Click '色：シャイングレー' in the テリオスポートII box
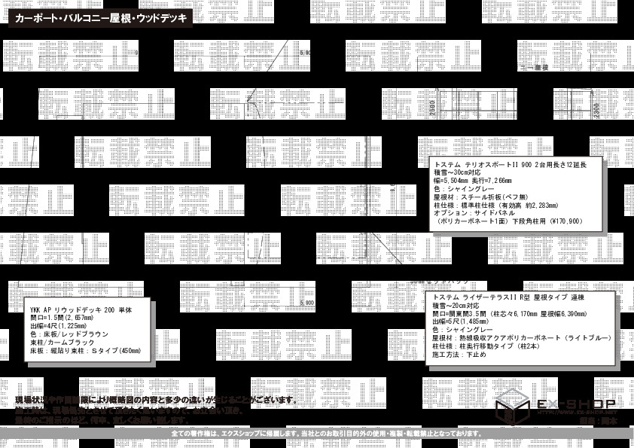 click(464, 189)
